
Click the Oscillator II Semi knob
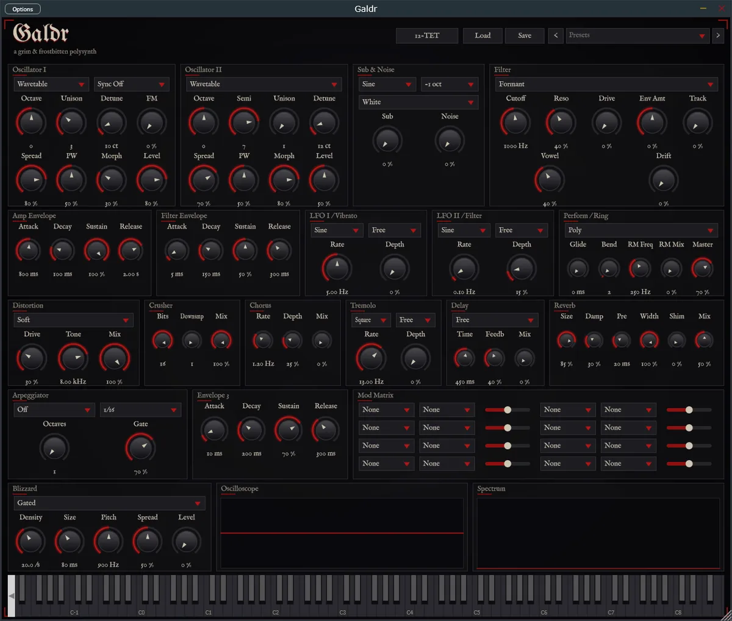point(244,122)
